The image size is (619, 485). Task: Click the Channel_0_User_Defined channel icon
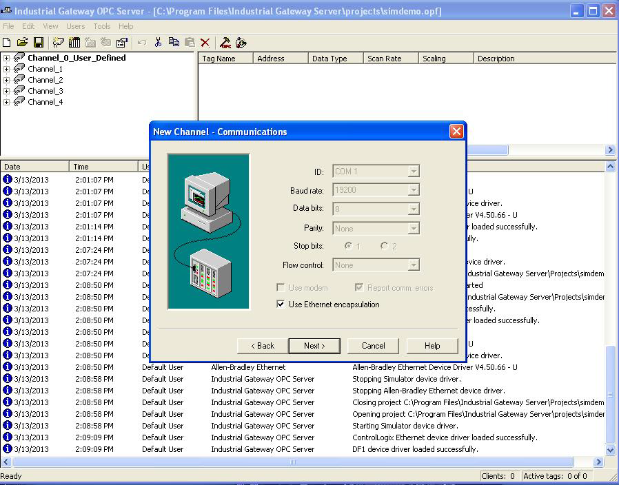19,58
